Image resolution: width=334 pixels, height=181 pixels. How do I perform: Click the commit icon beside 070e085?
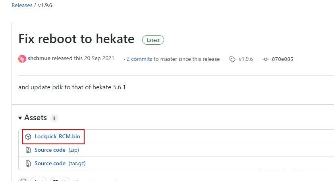(x=266, y=59)
